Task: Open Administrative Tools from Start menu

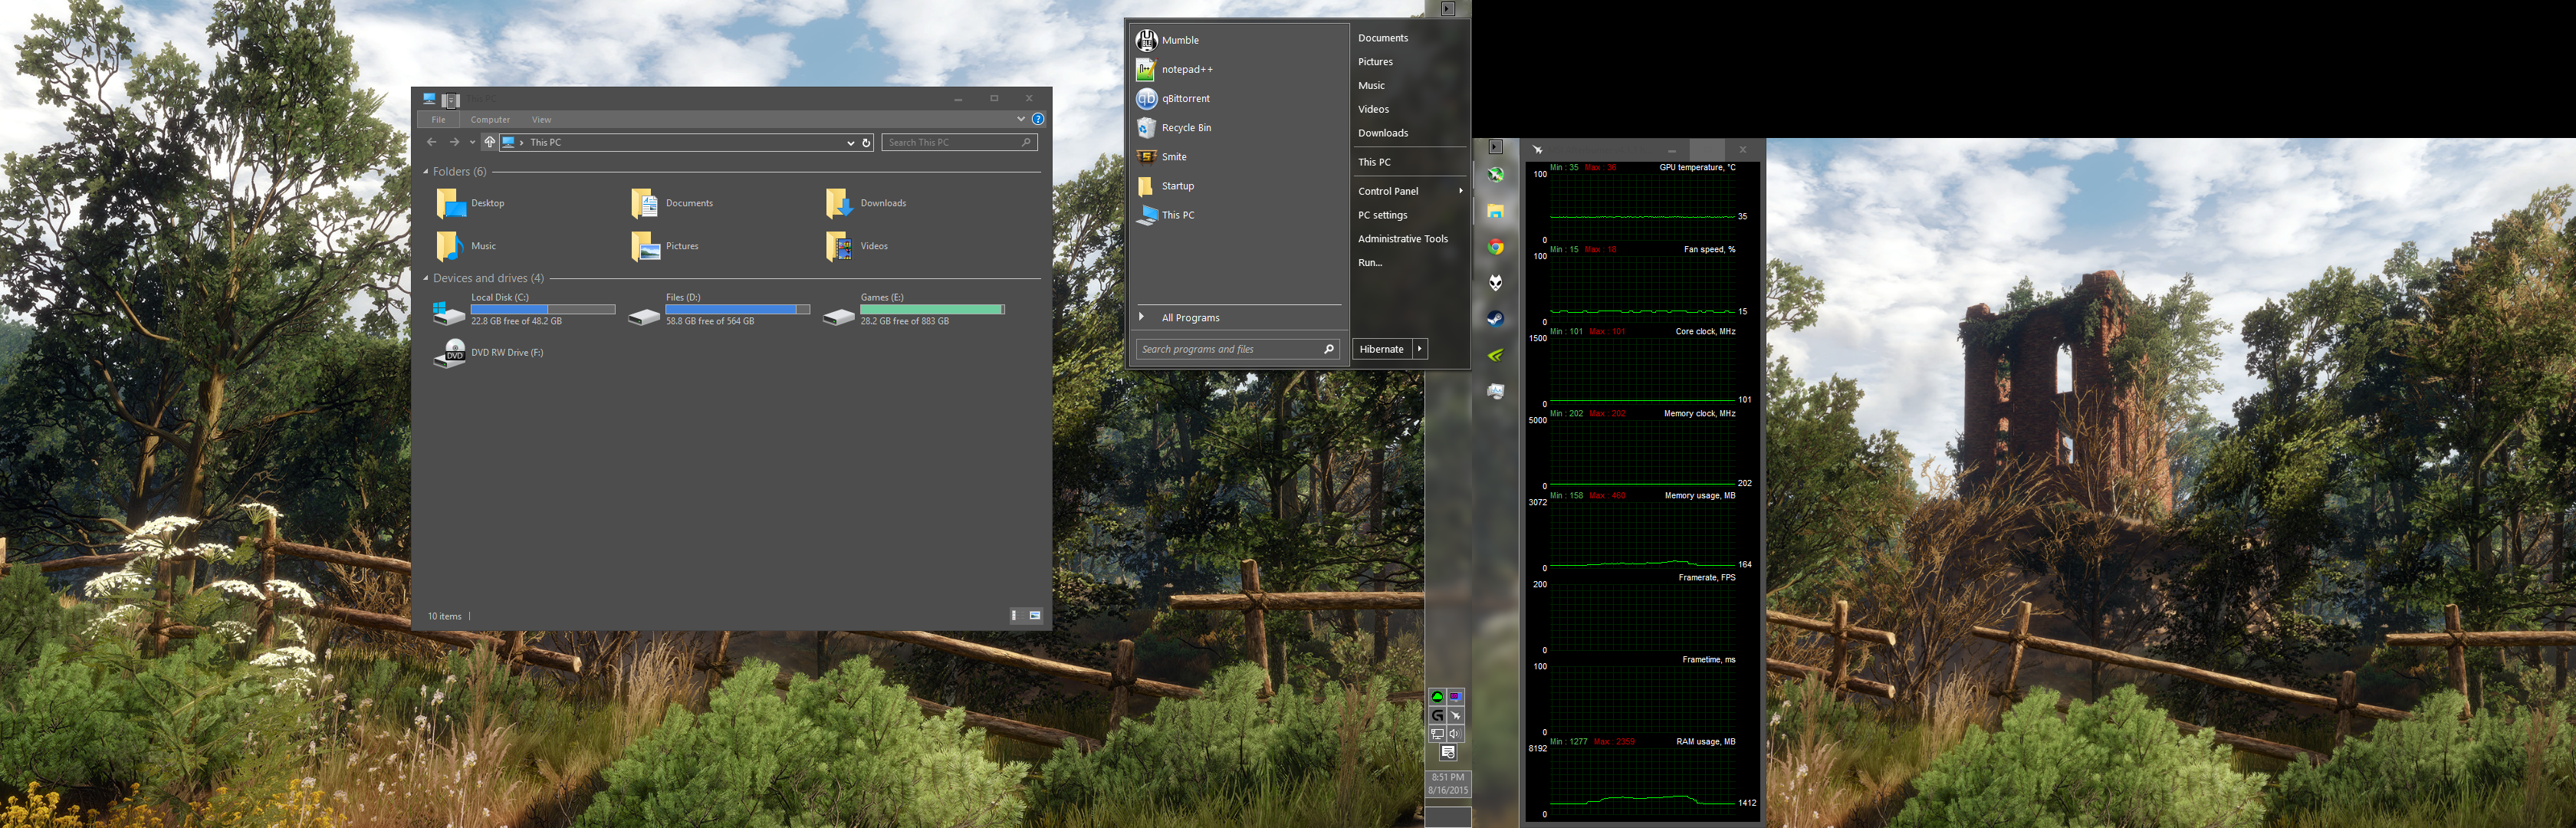Action: pos(1402,239)
